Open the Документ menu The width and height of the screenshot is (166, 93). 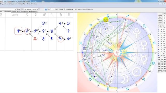click(3, 4)
